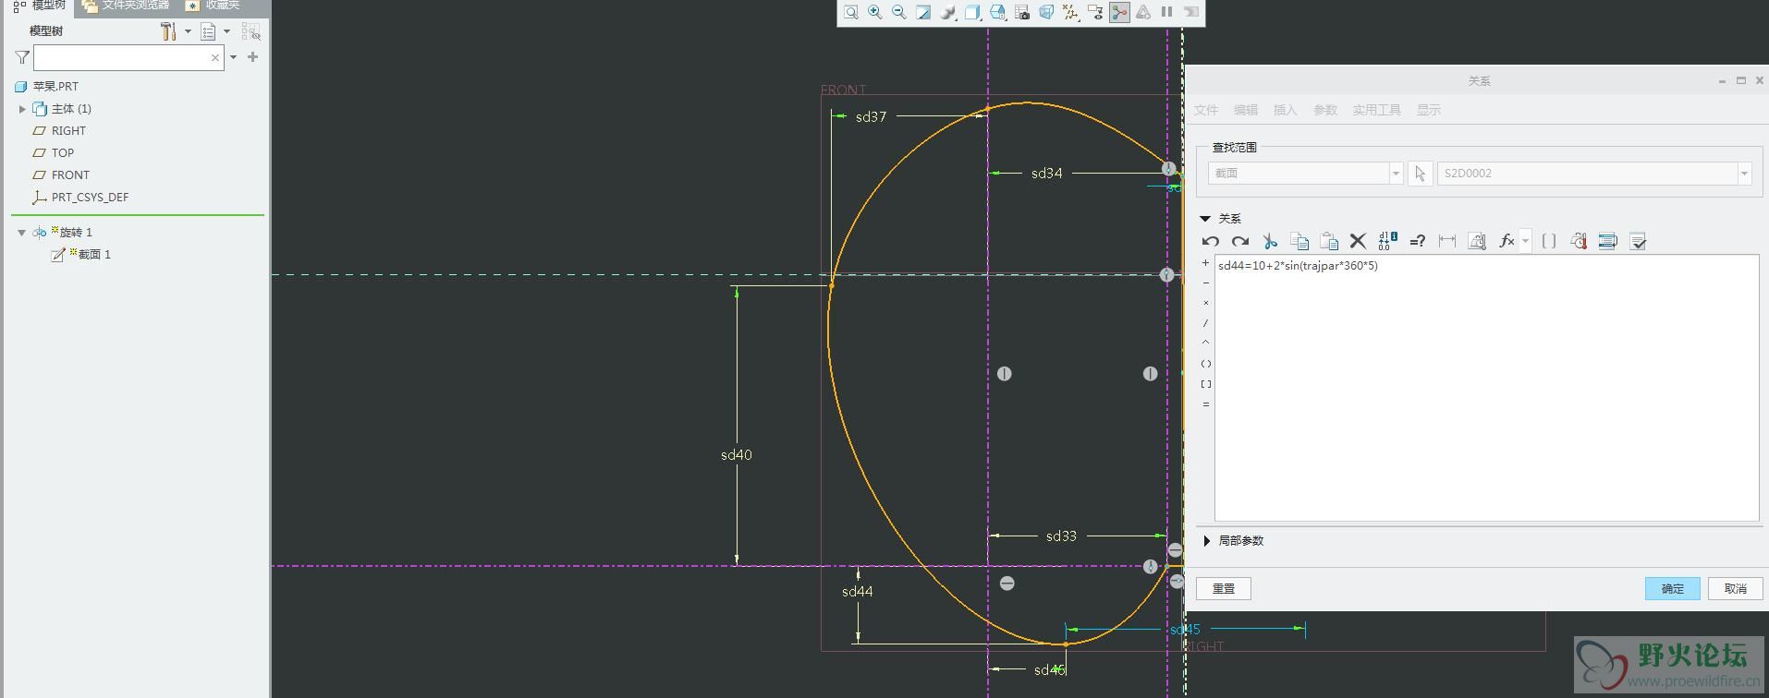Open the 参数 menu in Relations dialog
The image size is (1769, 698).
tap(1325, 110)
